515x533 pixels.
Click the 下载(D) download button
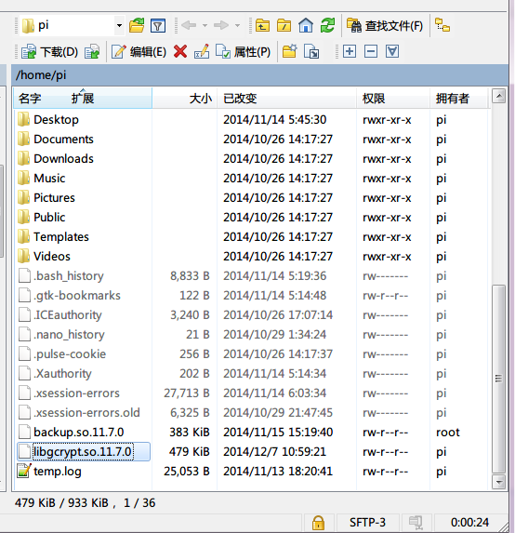point(49,52)
